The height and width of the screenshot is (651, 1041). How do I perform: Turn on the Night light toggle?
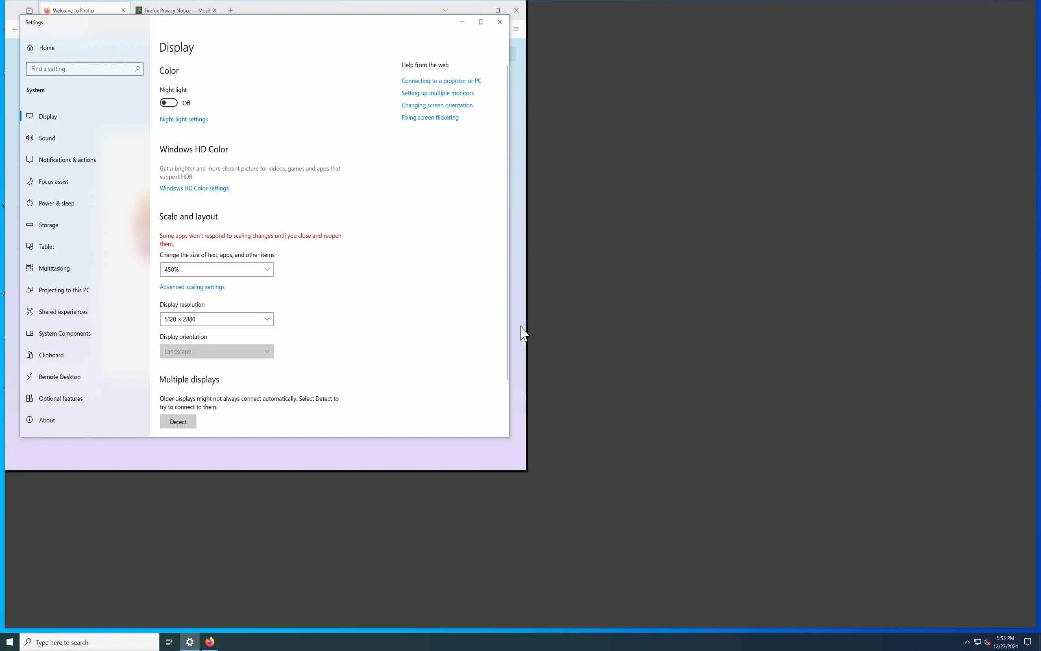coord(169,103)
